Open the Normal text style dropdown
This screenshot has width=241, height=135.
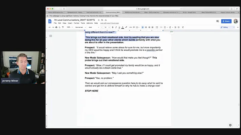coord(81,27)
